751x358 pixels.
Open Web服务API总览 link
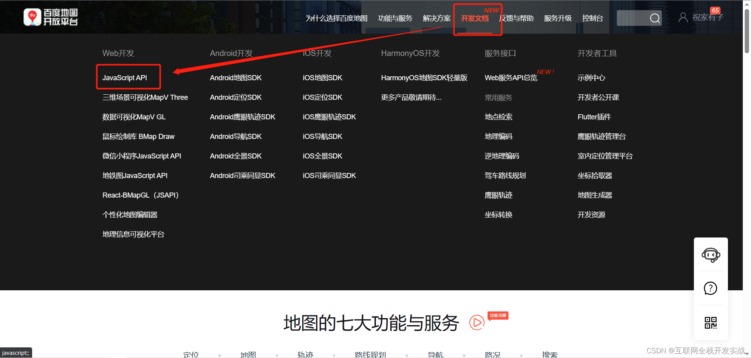(511, 78)
